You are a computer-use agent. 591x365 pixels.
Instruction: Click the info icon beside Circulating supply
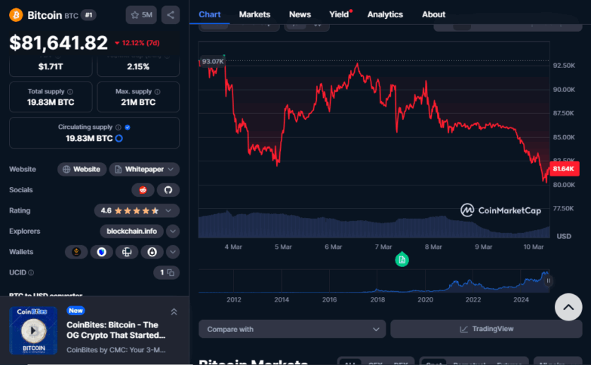tap(118, 127)
